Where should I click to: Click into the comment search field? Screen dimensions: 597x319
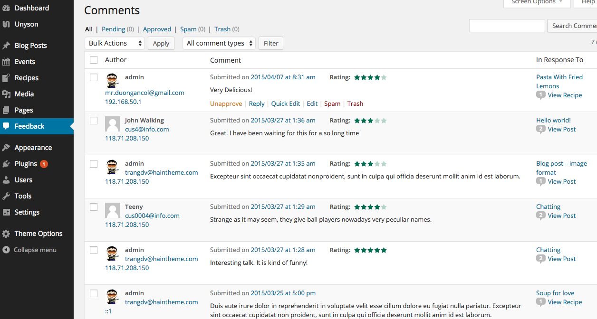pos(507,26)
